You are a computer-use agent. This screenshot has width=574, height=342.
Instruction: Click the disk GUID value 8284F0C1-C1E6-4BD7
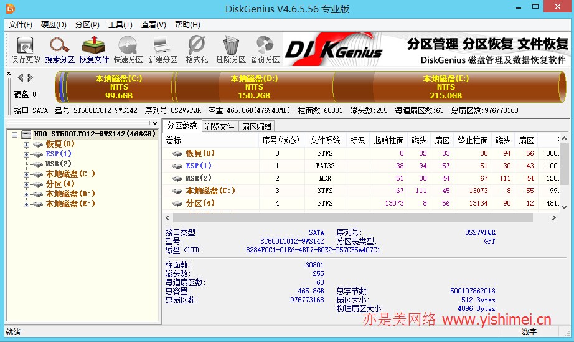pos(313,250)
